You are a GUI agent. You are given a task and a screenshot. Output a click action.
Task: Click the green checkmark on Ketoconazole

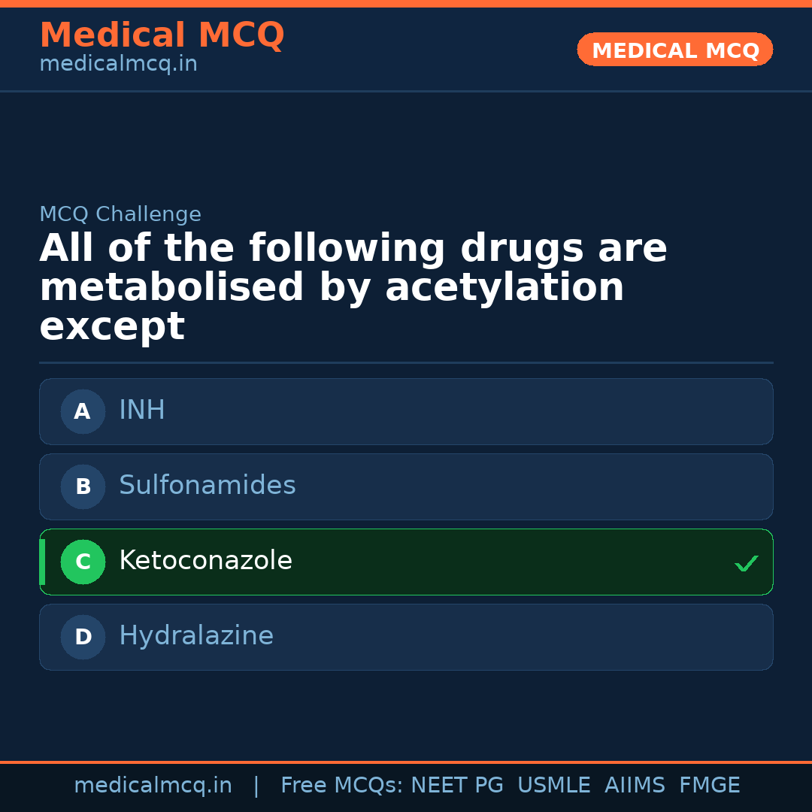[746, 563]
